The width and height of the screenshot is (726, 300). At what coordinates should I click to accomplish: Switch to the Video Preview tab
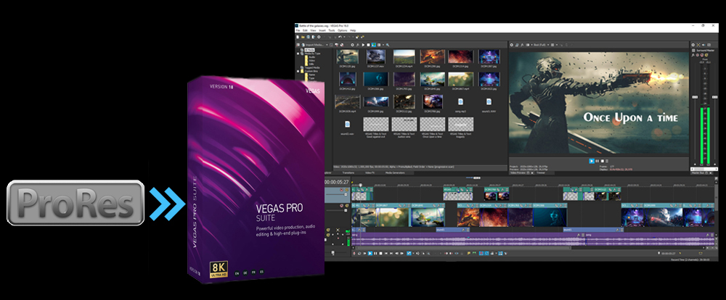coord(517,173)
